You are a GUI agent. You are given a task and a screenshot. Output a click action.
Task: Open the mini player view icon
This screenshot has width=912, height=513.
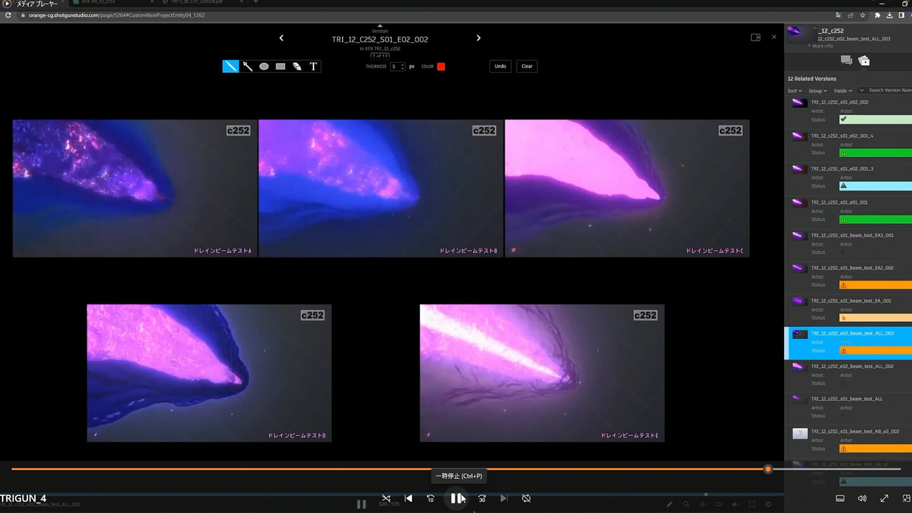[906, 498]
